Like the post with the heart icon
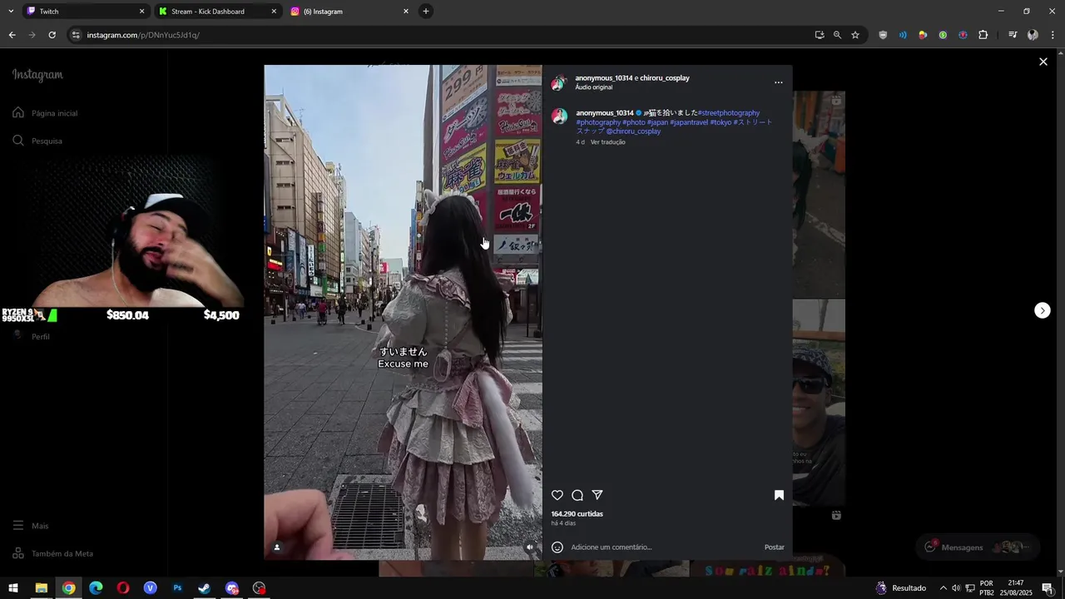Viewport: 1065px width, 599px height. [557, 495]
